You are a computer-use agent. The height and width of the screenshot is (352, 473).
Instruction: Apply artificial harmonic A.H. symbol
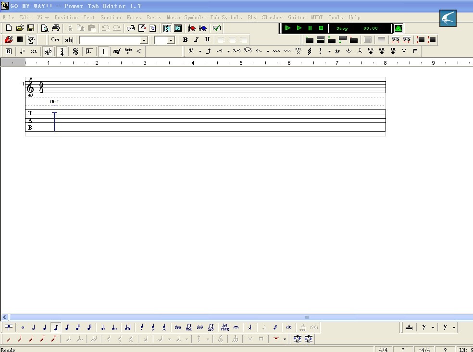382,51
